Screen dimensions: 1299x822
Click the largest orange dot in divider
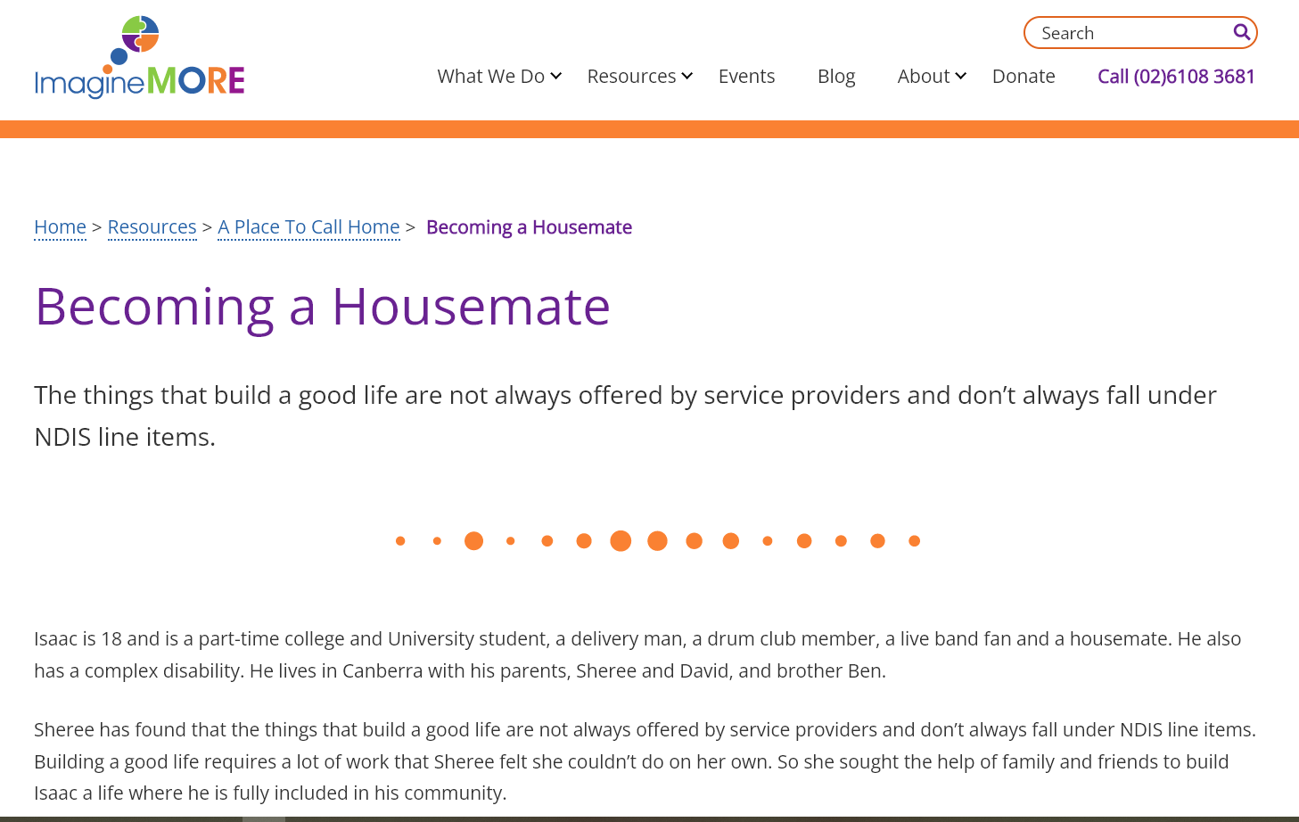coord(621,541)
